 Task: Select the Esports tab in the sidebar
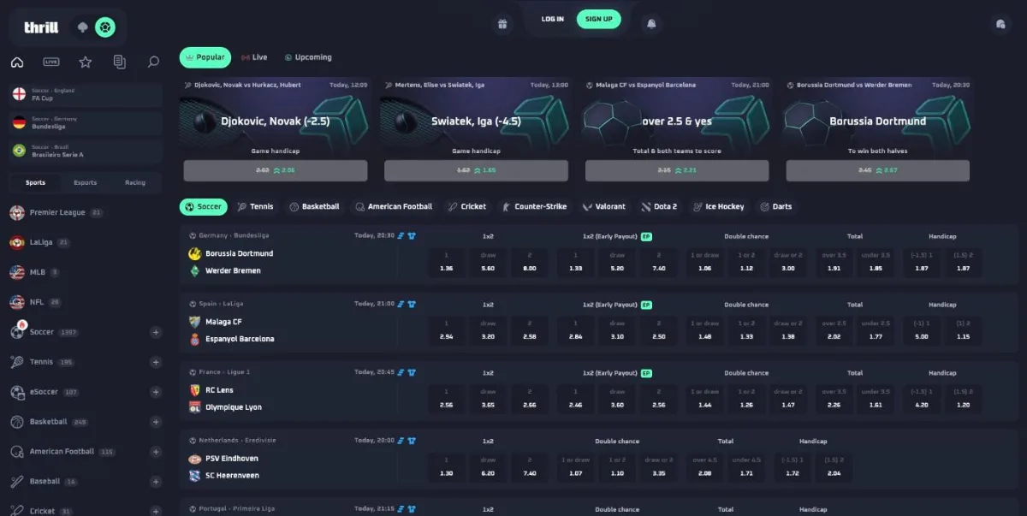[x=86, y=182]
